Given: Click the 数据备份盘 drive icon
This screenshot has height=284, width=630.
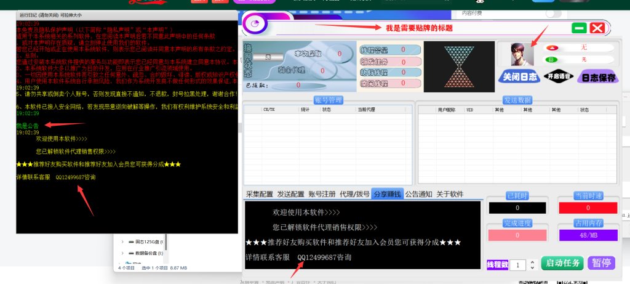Looking at the screenshot, I should pyautogui.click(x=131, y=253).
